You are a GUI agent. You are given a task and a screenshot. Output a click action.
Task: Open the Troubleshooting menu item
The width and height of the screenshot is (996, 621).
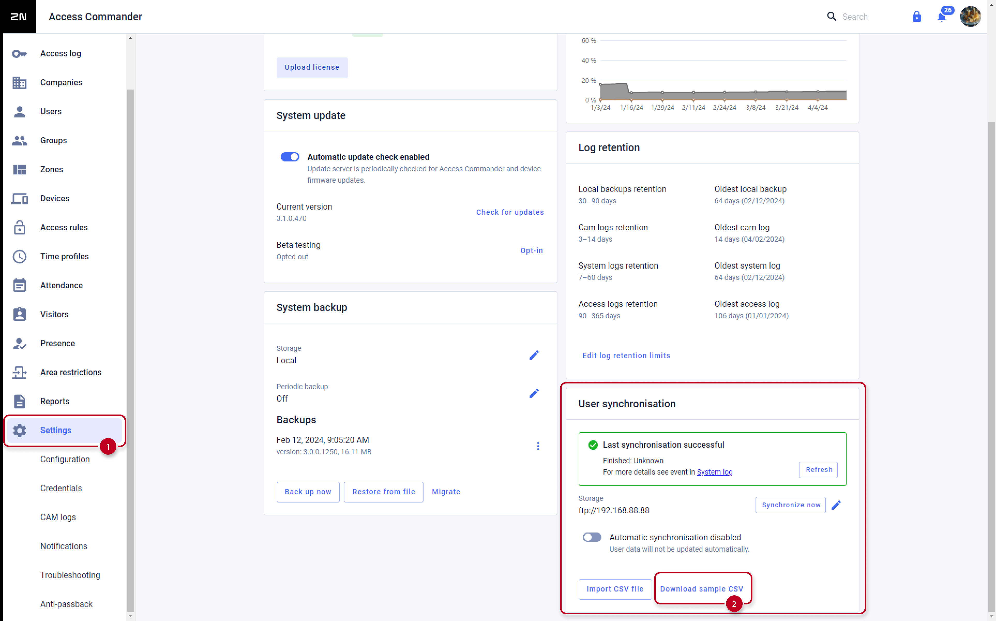70,575
